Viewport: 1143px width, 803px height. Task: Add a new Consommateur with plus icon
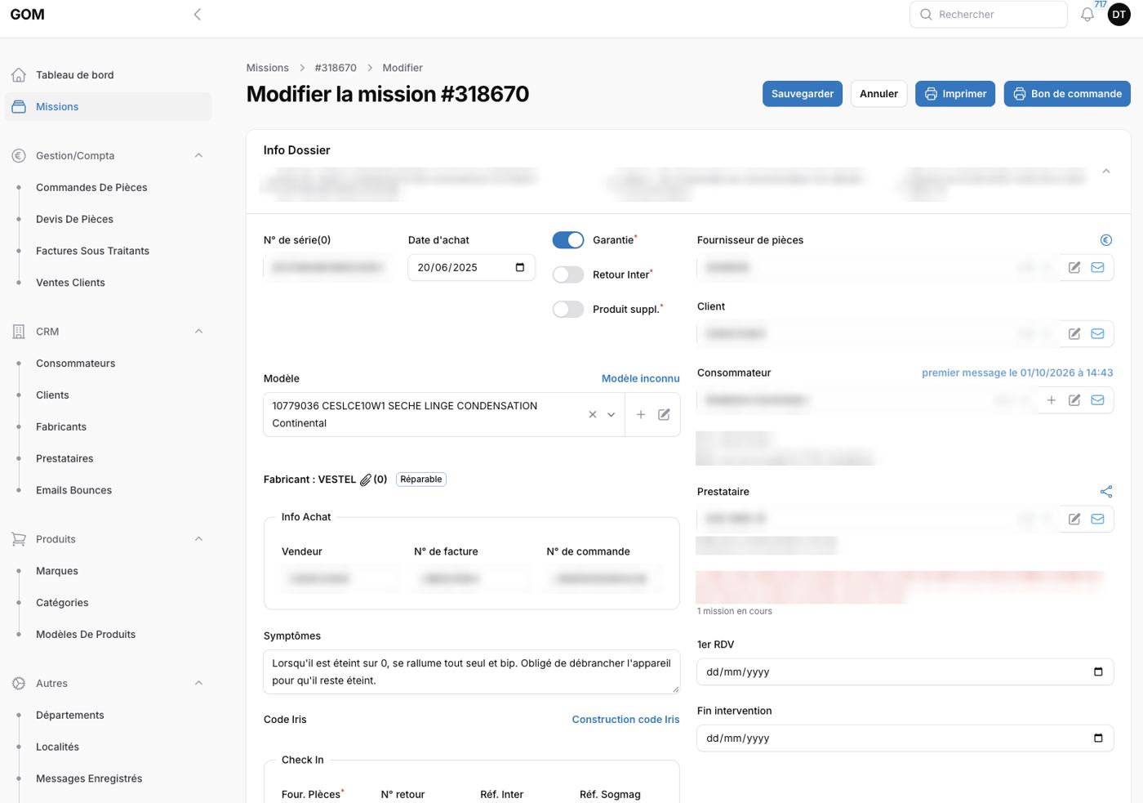(x=1052, y=400)
